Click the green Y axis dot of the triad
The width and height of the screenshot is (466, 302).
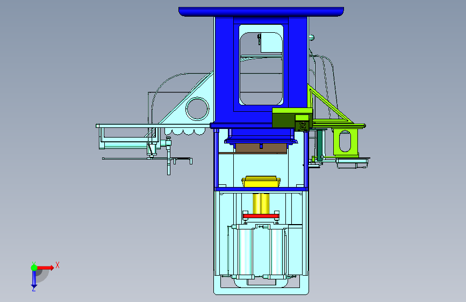[x=34, y=268]
